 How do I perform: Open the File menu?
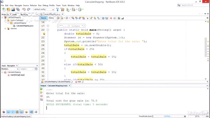point(2,5)
